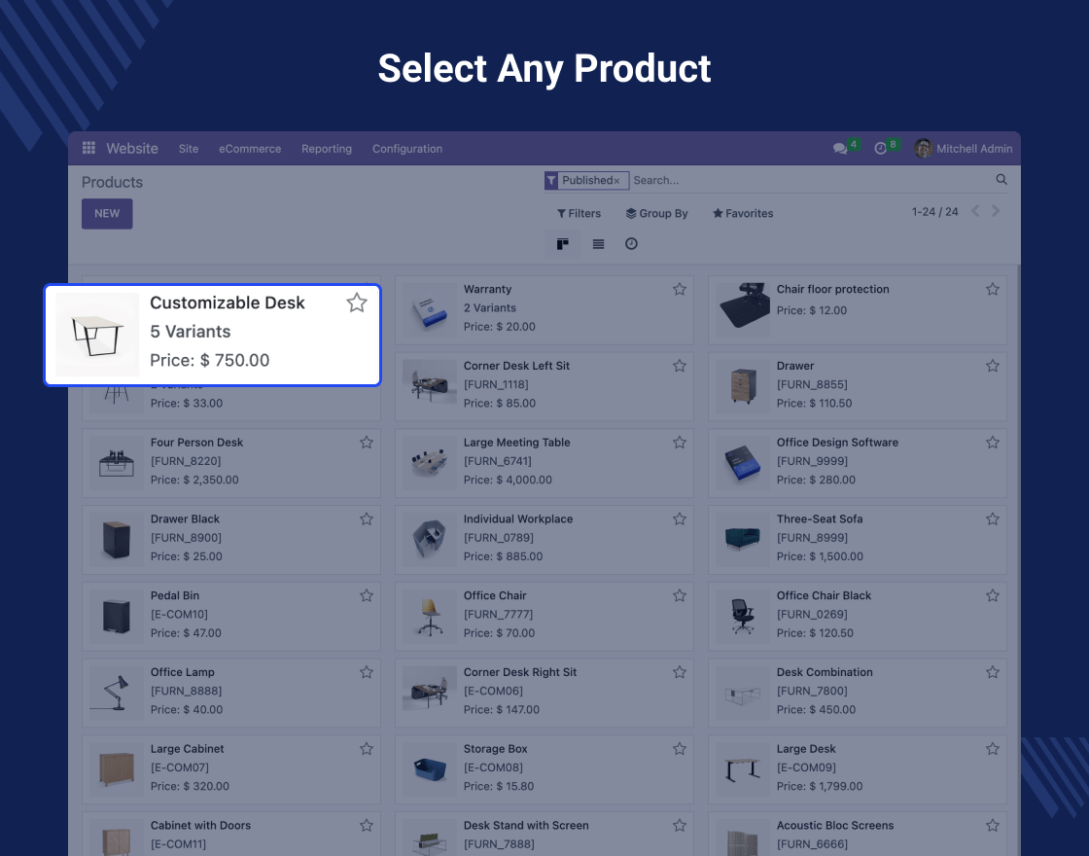
Task: Open the Storage Box thumbnail image
Action: pos(430,769)
